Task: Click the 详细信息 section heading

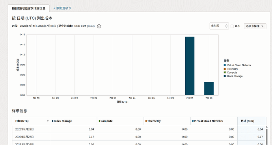Action: coord(19,111)
